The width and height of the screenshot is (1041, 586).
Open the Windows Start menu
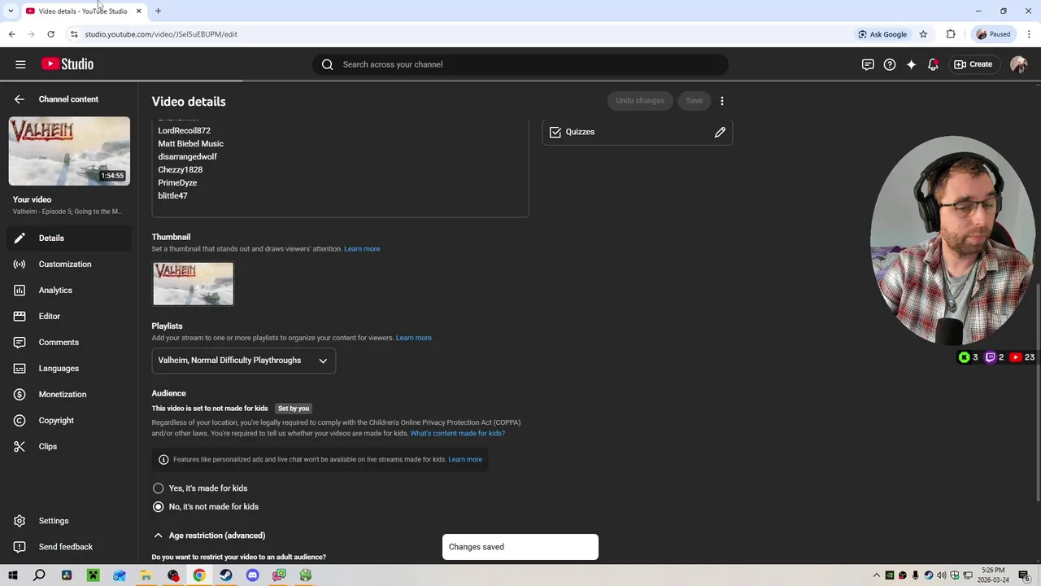click(x=12, y=575)
